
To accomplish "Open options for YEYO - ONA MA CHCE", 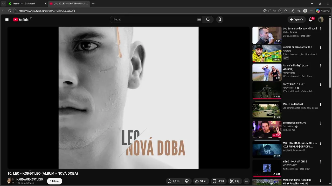I will pos(321,162).
